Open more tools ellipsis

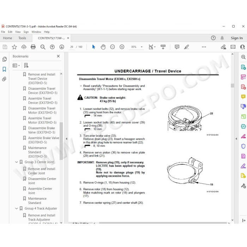point(204,47)
